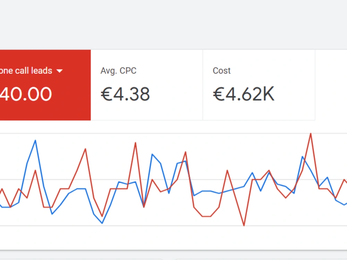
Task: Click the €4.38 average CPC value
Action: click(x=125, y=94)
